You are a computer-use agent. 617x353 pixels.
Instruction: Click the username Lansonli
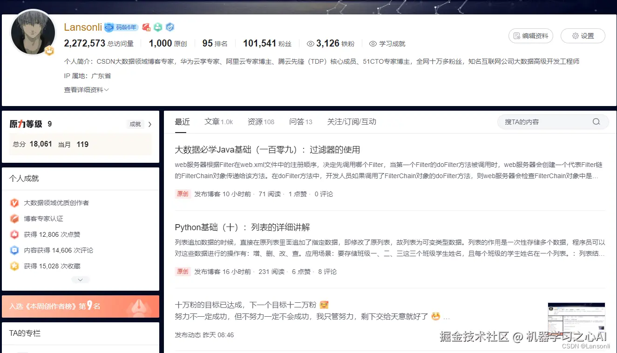[x=83, y=27]
